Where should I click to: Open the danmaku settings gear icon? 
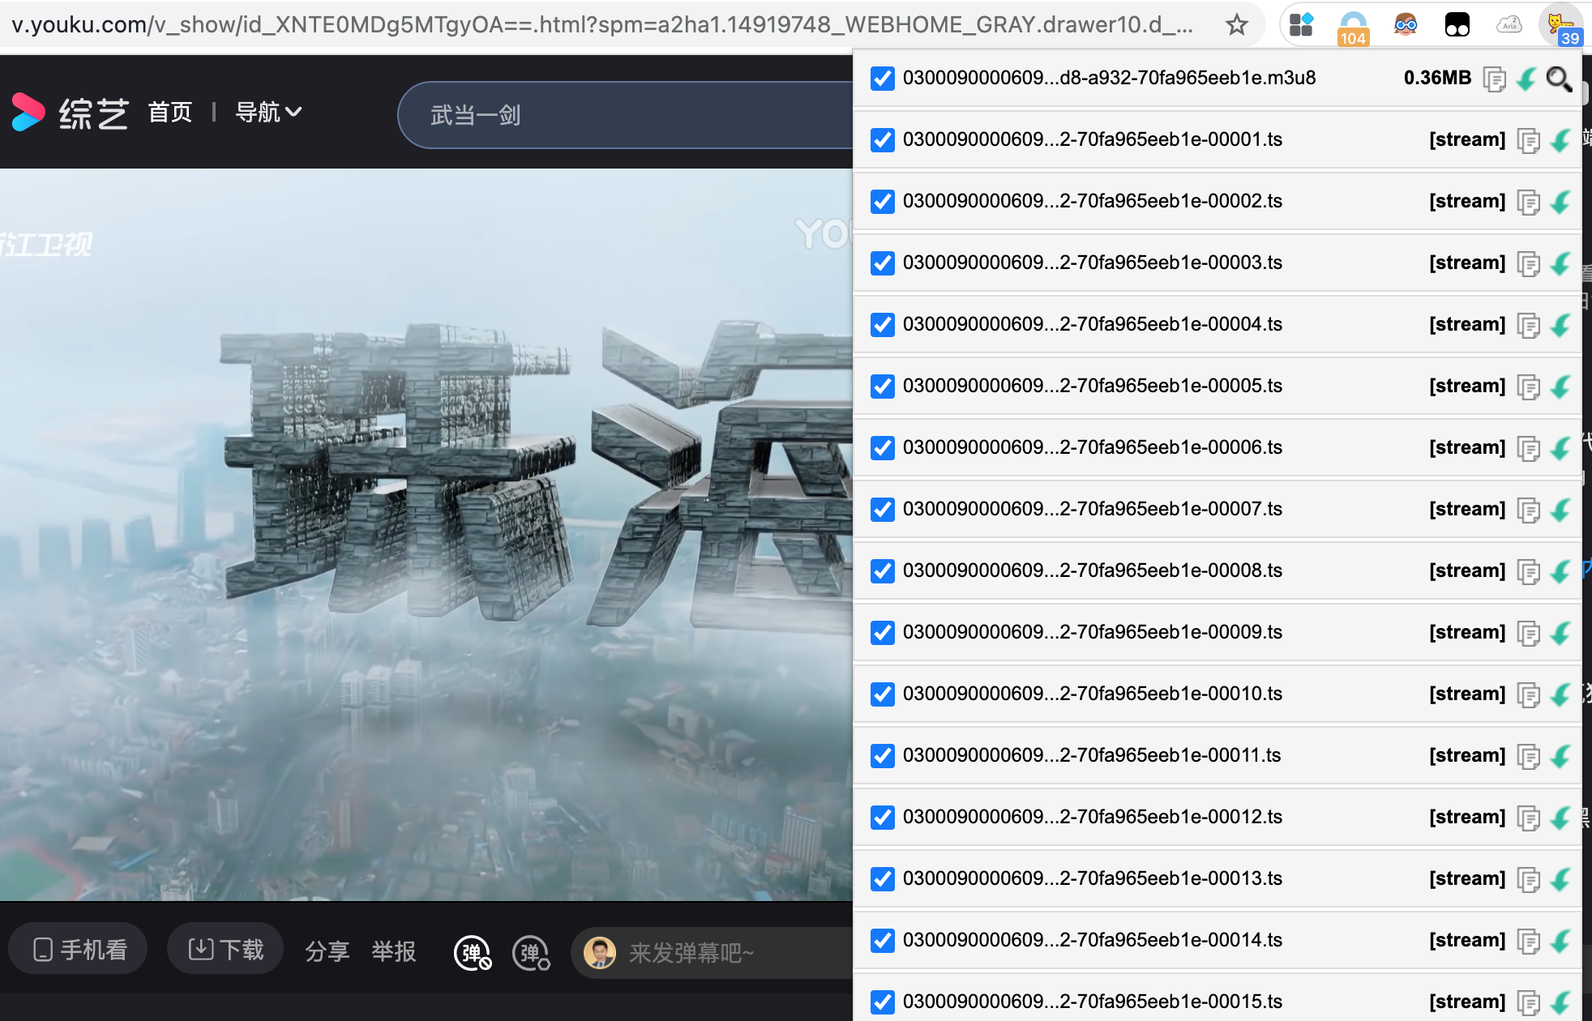tap(531, 952)
